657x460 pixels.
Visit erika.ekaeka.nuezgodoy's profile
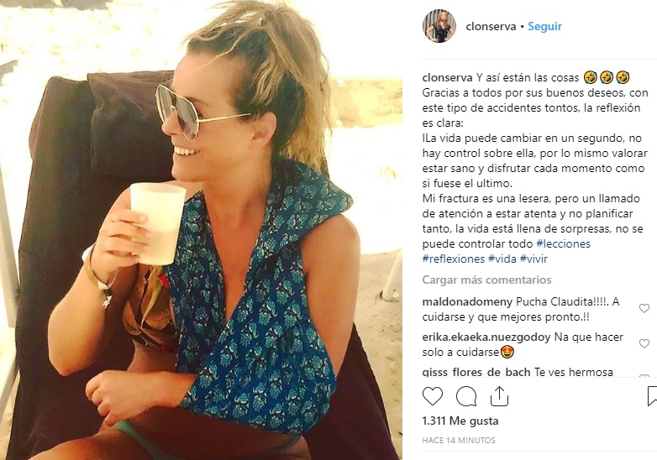pos(486,337)
